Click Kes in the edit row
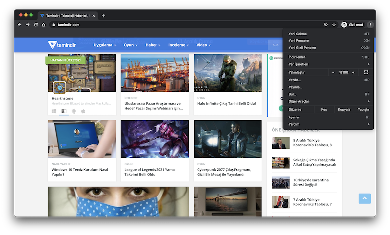The width and height of the screenshot is (390, 235). click(x=324, y=110)
